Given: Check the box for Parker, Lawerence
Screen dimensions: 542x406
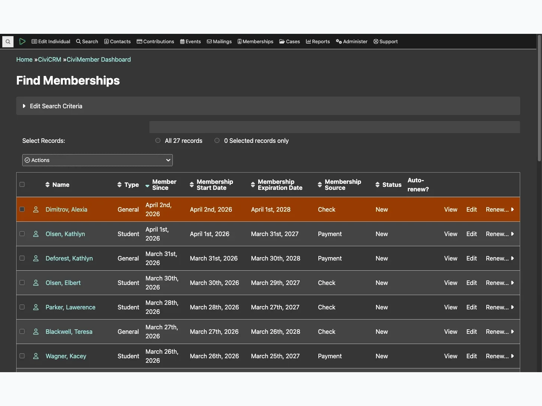Looking at the screenshot, I should click(22, 307).
